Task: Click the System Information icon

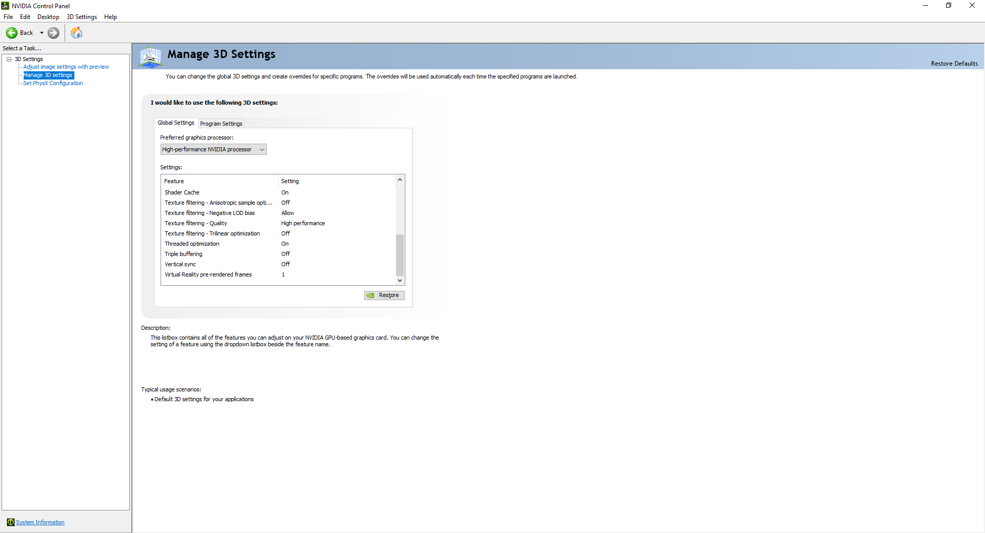Action: point(10,522)
